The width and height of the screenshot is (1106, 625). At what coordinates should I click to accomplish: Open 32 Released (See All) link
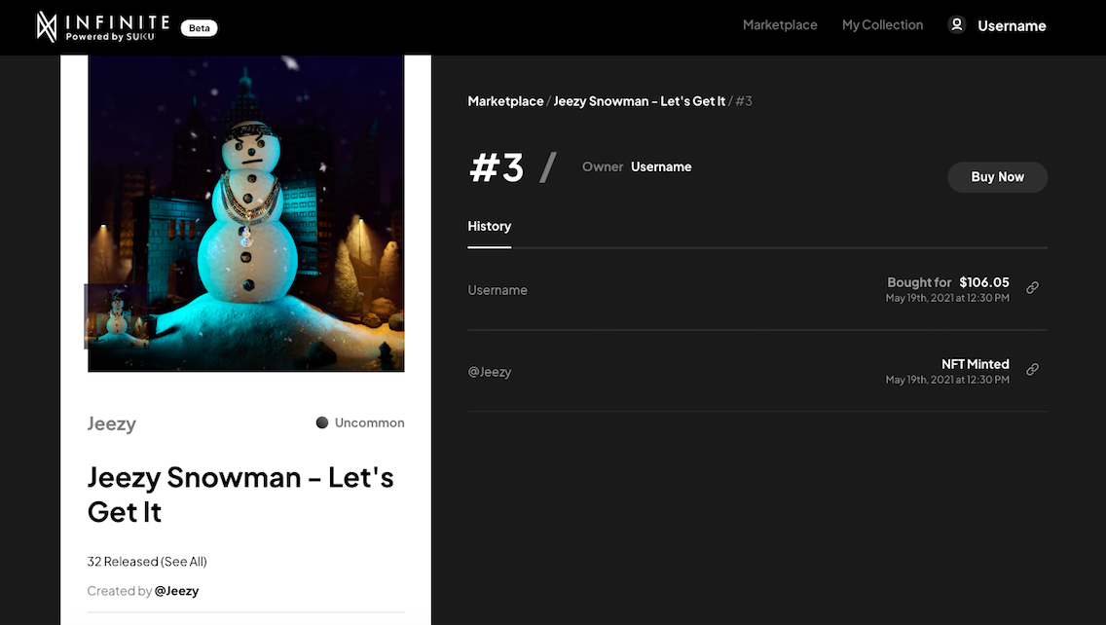tap(147, 562)
